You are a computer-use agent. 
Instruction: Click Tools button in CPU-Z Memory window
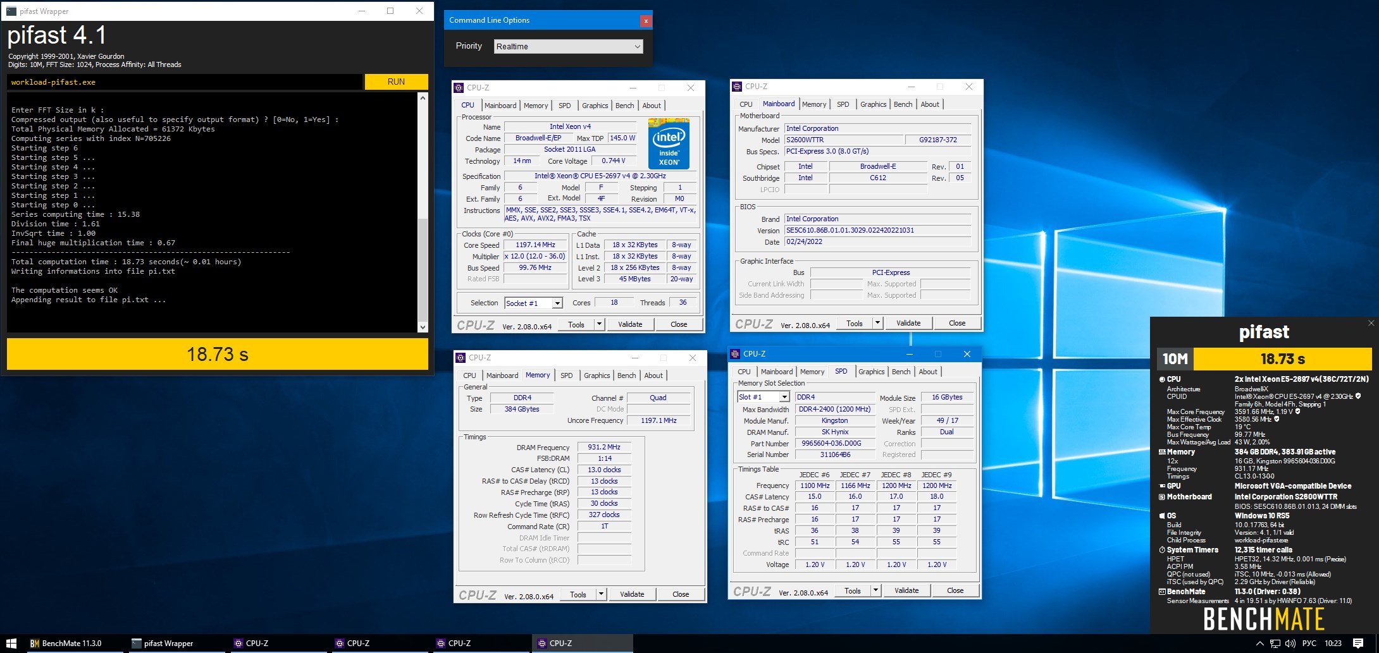[578, 594]
